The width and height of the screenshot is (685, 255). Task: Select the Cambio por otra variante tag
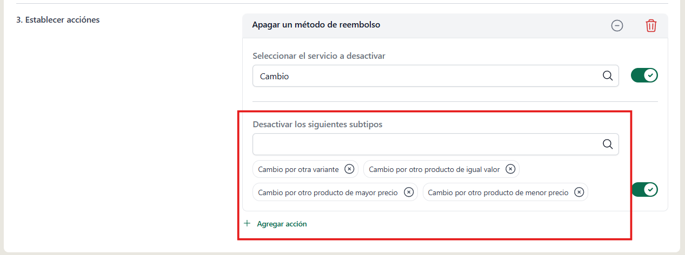pyautogui.click(x=298, y=169)
